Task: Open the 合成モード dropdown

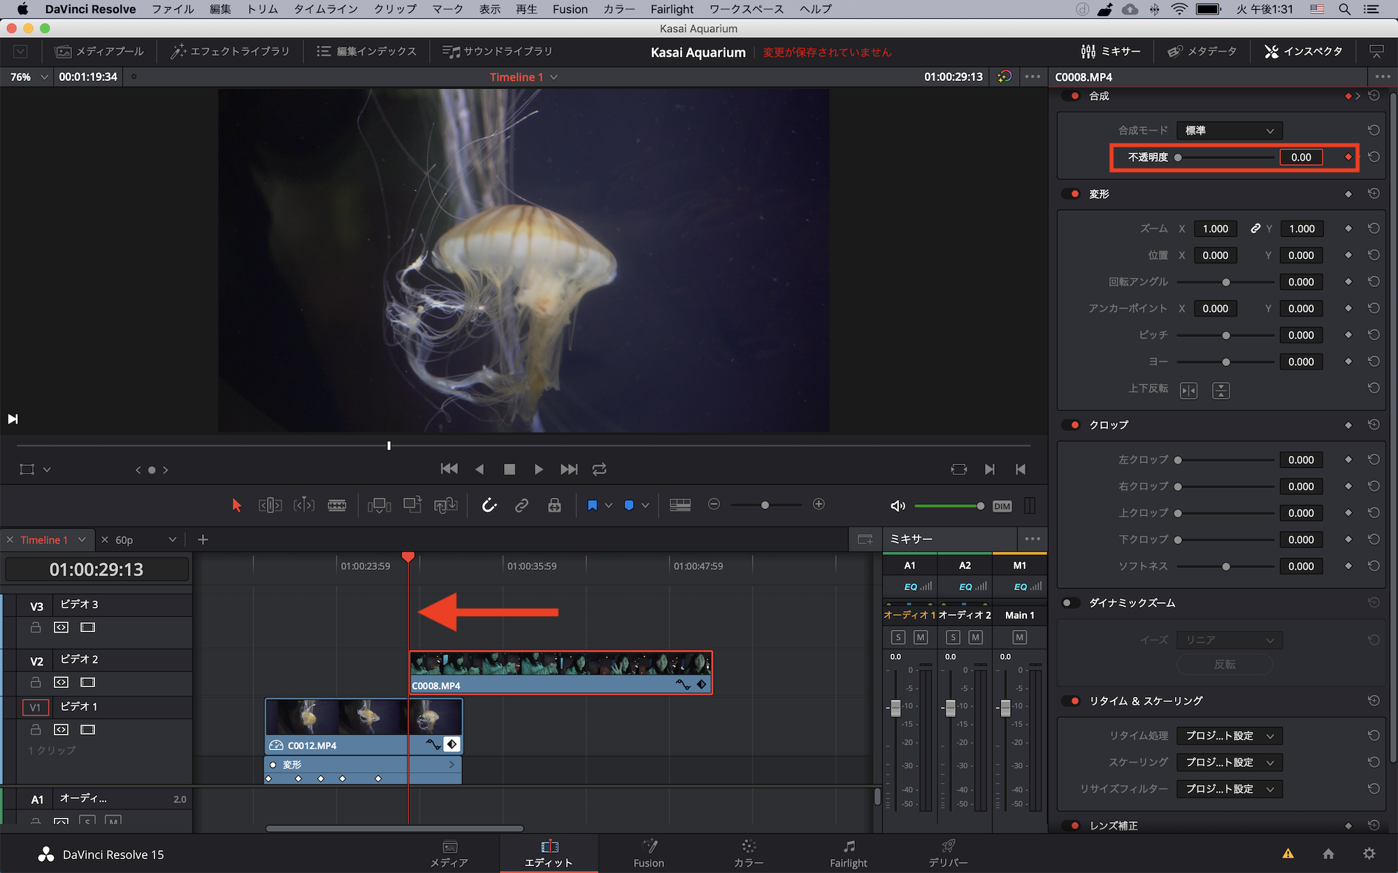Action: pyautogui.click(x=1229, y=131)
